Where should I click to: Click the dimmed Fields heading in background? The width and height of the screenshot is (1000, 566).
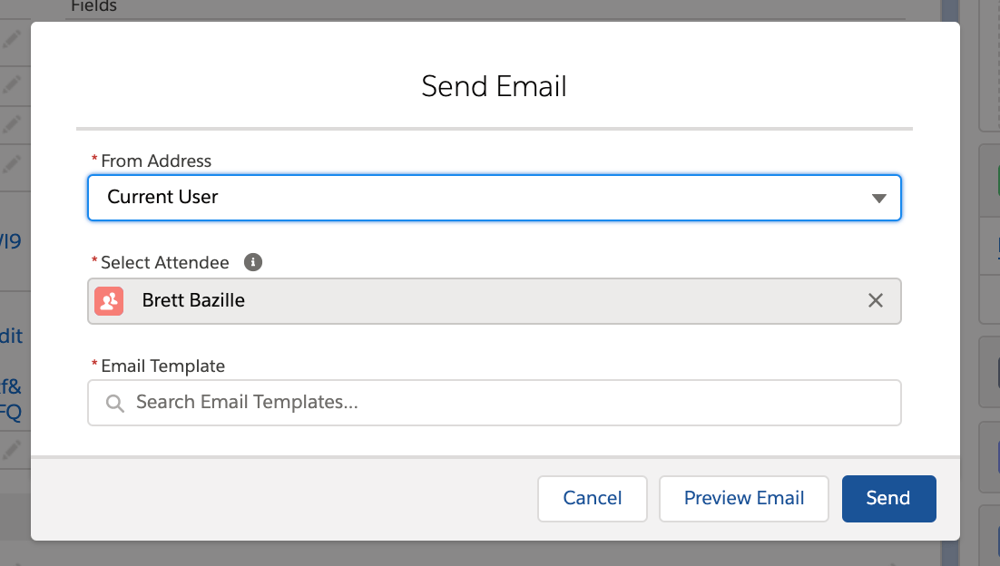(x=93, y=6)
